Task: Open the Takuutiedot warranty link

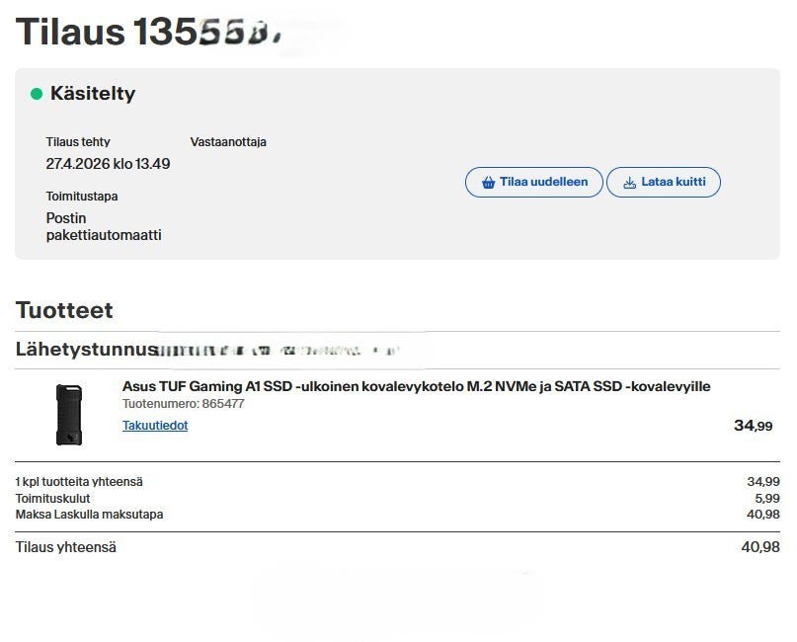Action: pos(155,426)
